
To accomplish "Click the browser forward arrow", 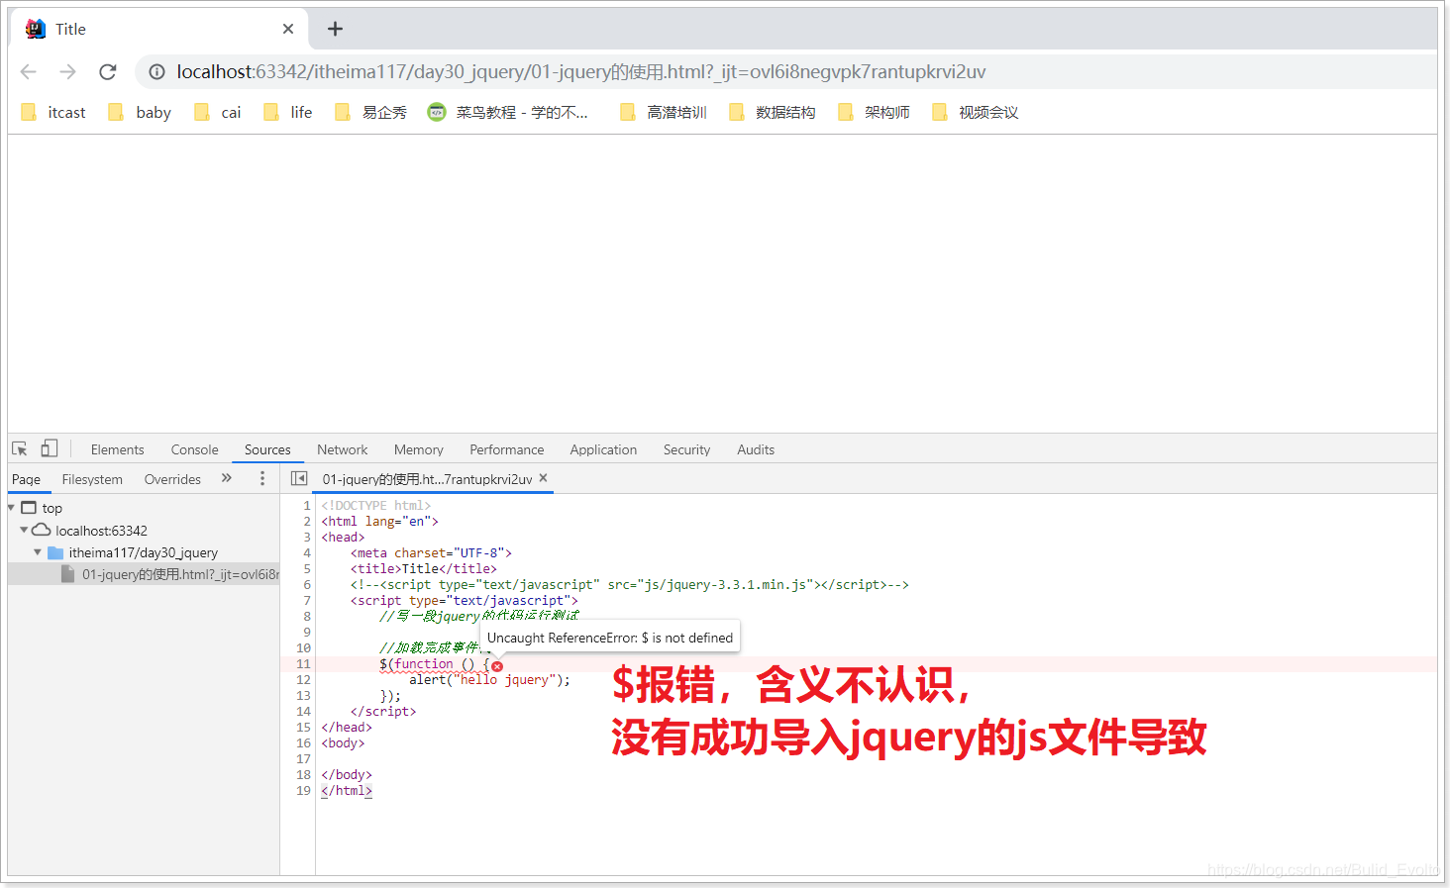I will (x=67, y=71).
